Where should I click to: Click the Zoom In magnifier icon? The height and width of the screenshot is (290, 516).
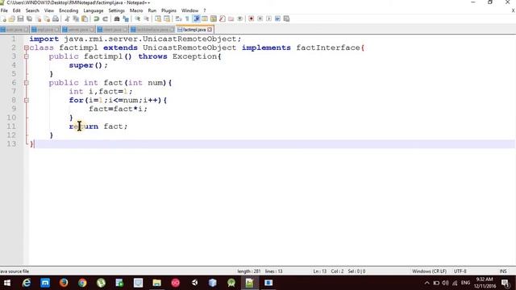coord(138,19)
